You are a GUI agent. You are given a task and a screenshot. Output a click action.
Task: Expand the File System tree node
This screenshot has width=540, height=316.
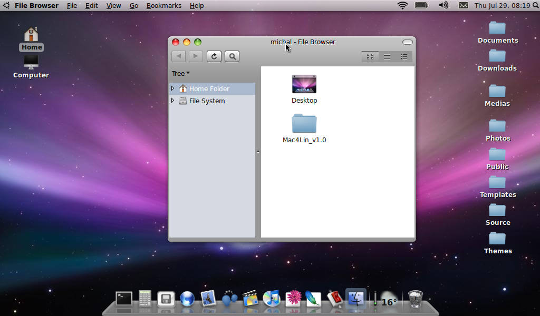(x=173, y=101)
